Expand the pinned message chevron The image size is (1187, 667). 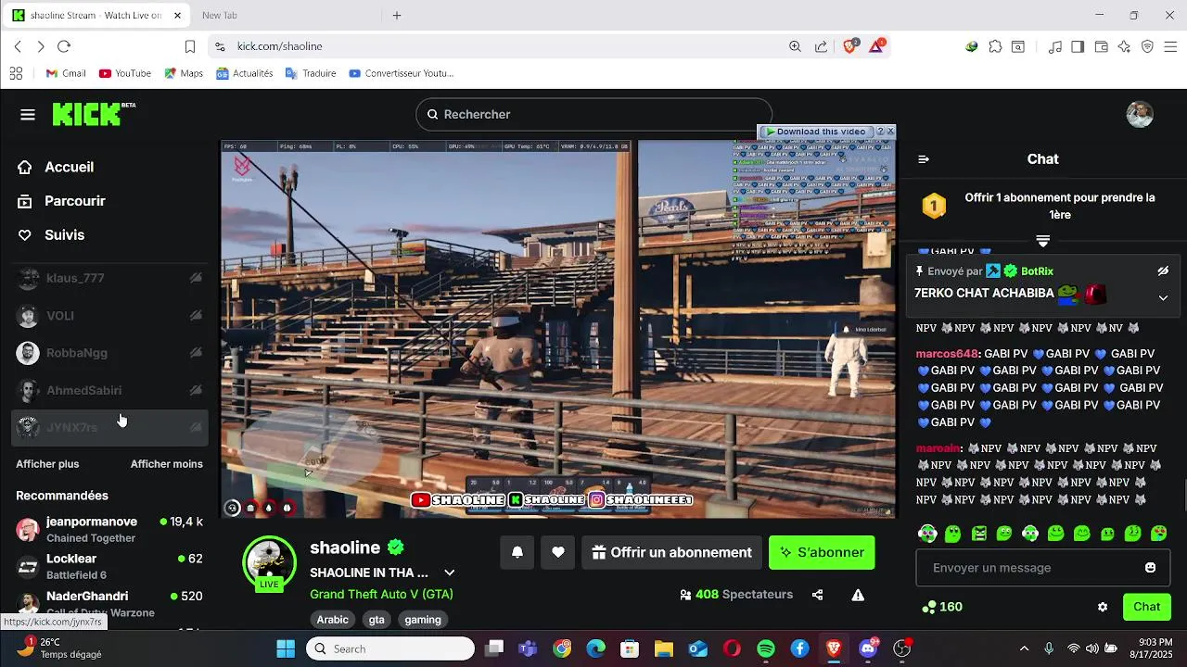pos(1163,297)
